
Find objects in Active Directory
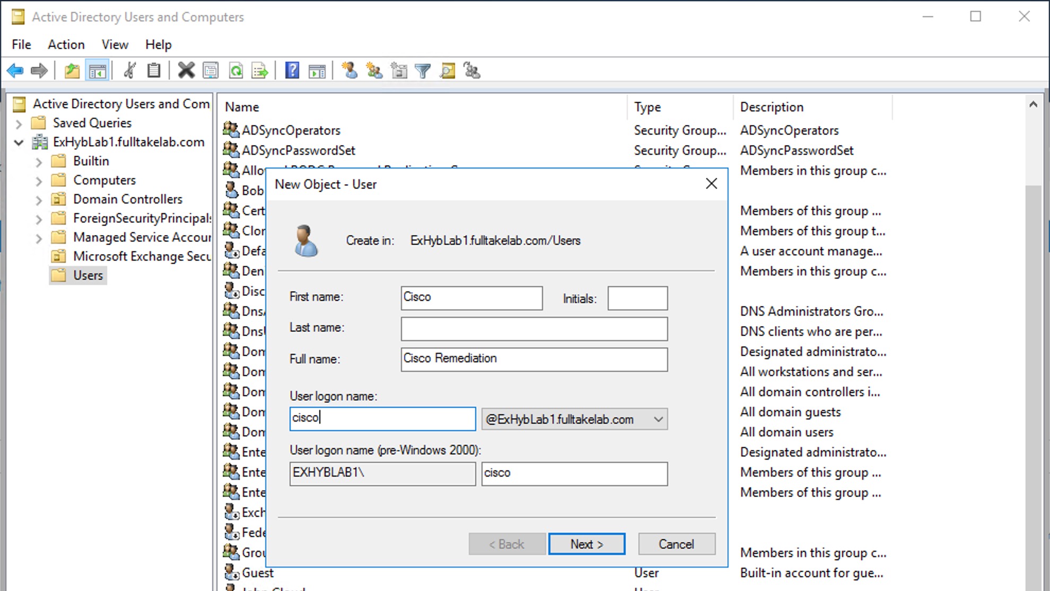coord(447,70)
